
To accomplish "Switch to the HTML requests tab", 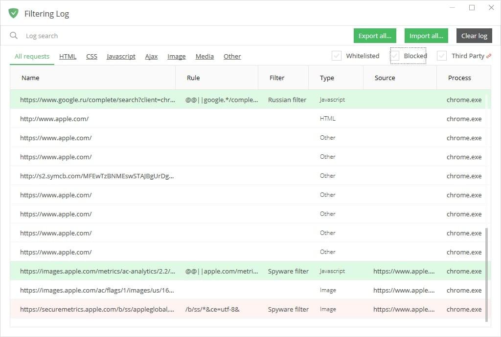I will 68,56.
